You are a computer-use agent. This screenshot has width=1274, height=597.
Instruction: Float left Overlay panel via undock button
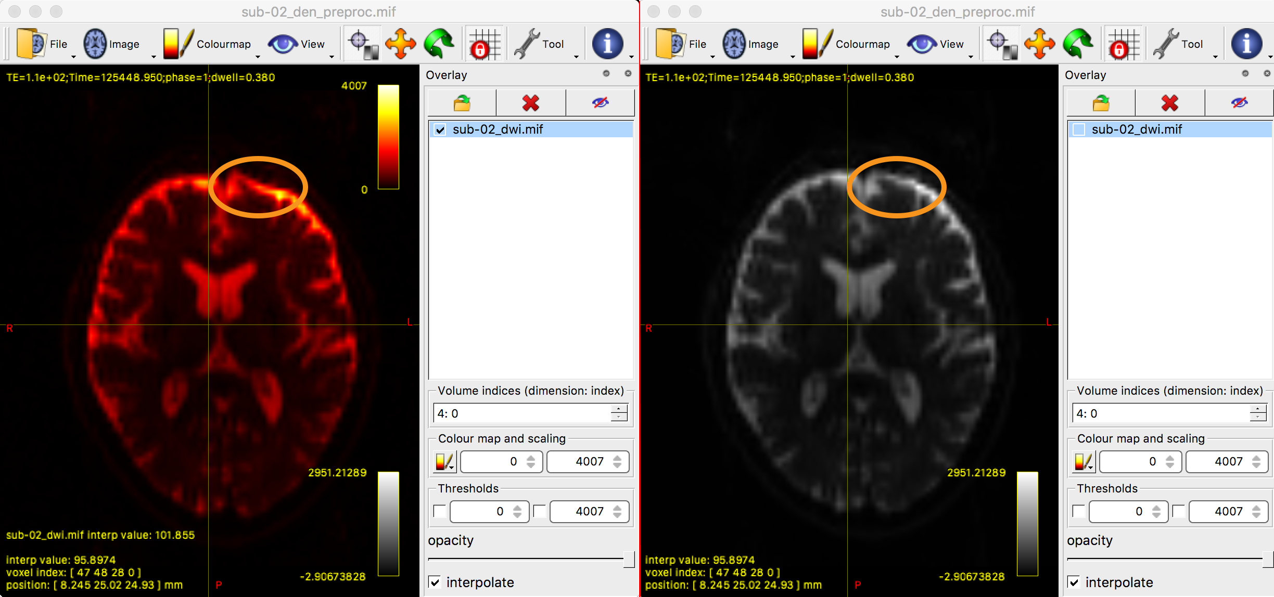(606, 73)
